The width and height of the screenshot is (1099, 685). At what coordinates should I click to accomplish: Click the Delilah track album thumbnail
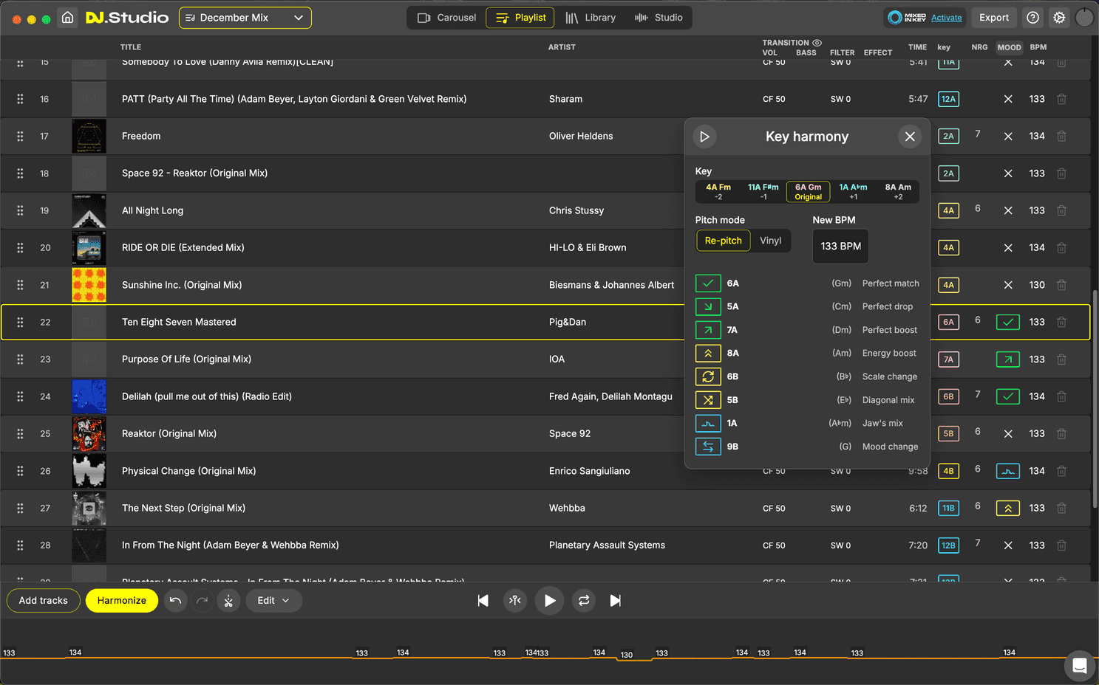[89, 396]
